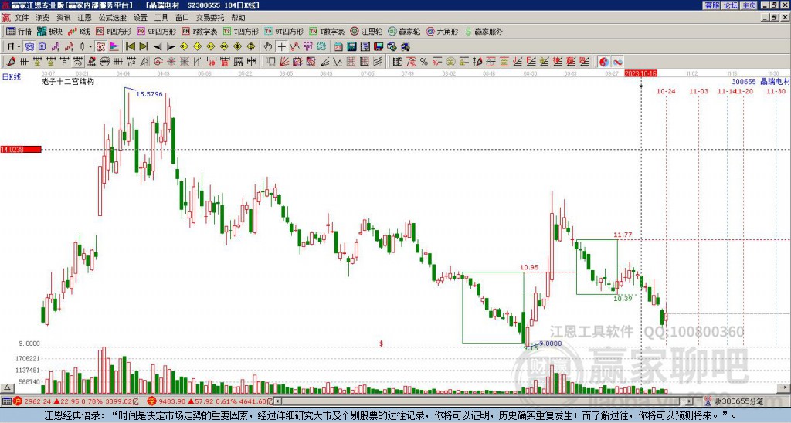
Task: Click the 15.5796 high price label
Action: click(x=149, y=94)
